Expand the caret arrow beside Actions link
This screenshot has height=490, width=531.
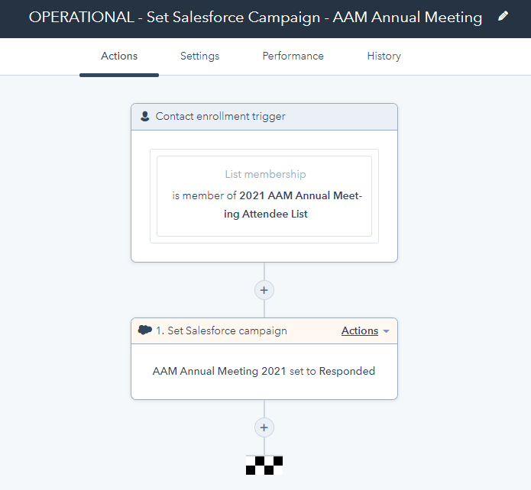pos(386,331)
